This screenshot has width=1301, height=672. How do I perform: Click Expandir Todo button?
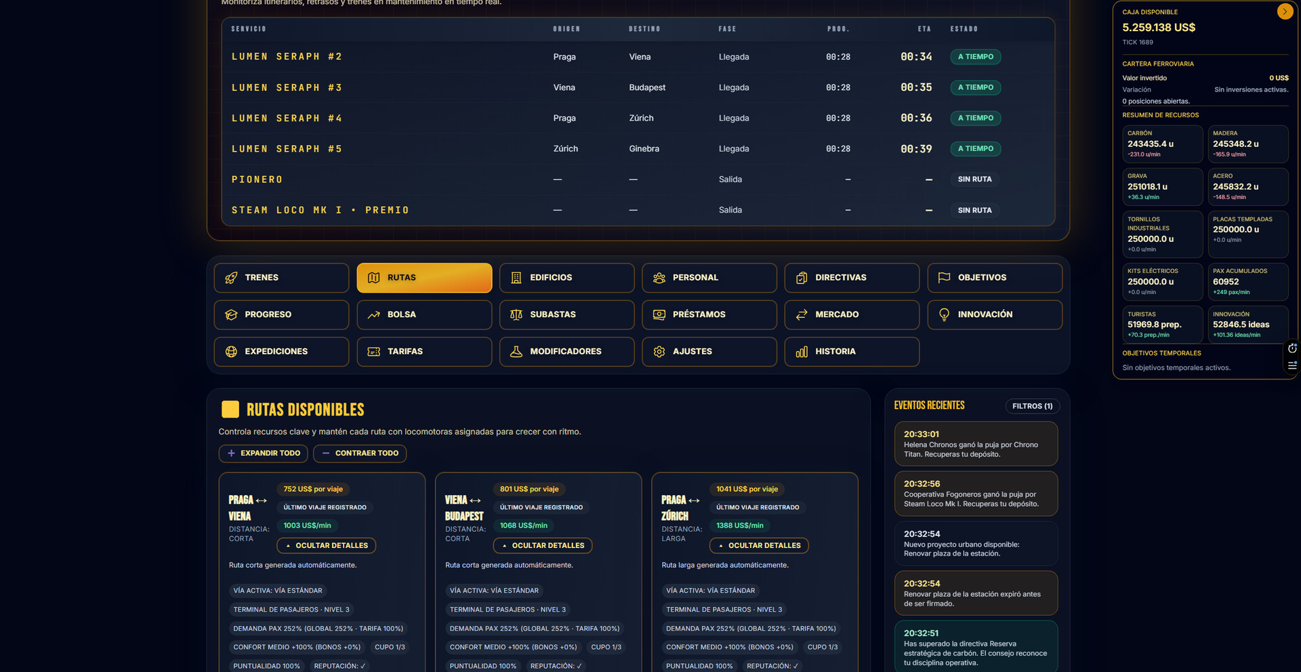(x=263, y=453)
